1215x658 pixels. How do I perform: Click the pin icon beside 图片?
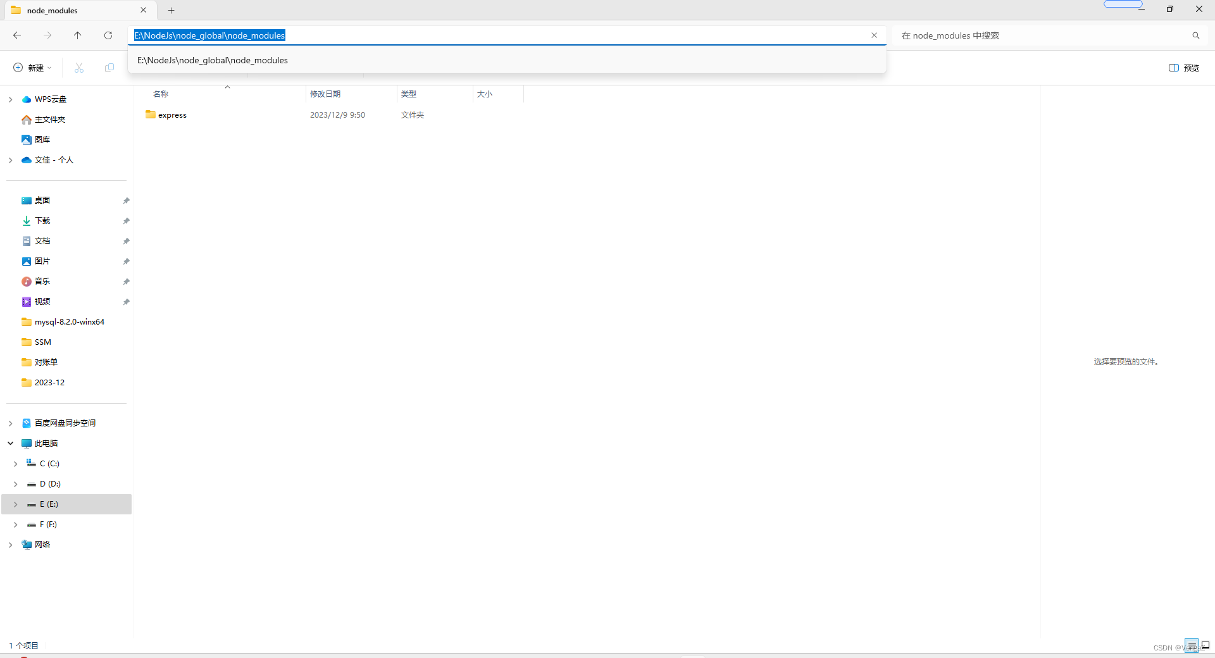pos(126,261)
